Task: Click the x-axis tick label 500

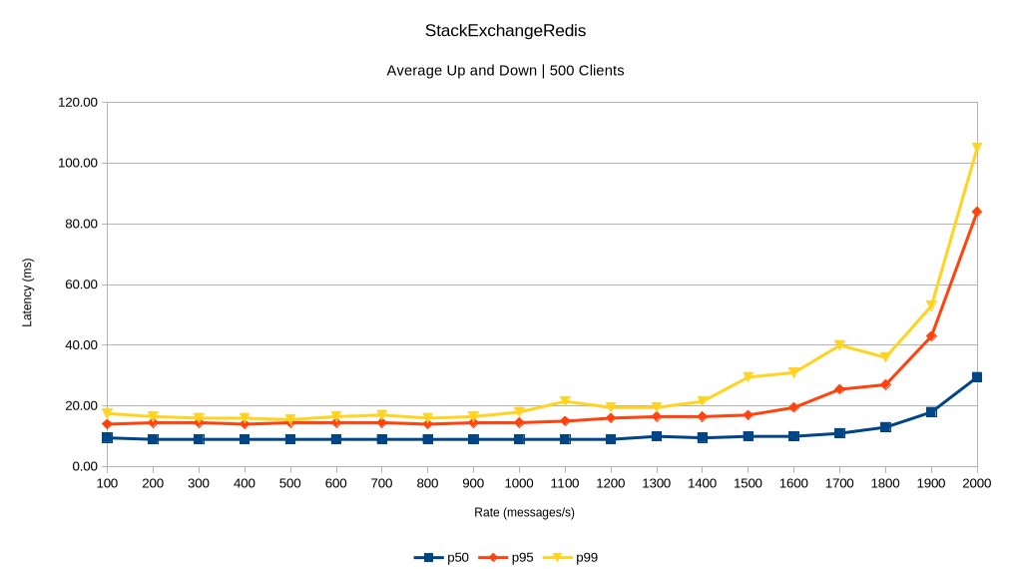Action: coord(289,483)
